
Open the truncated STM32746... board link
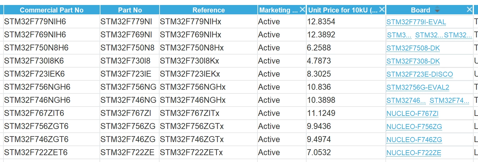click(406, 101)
